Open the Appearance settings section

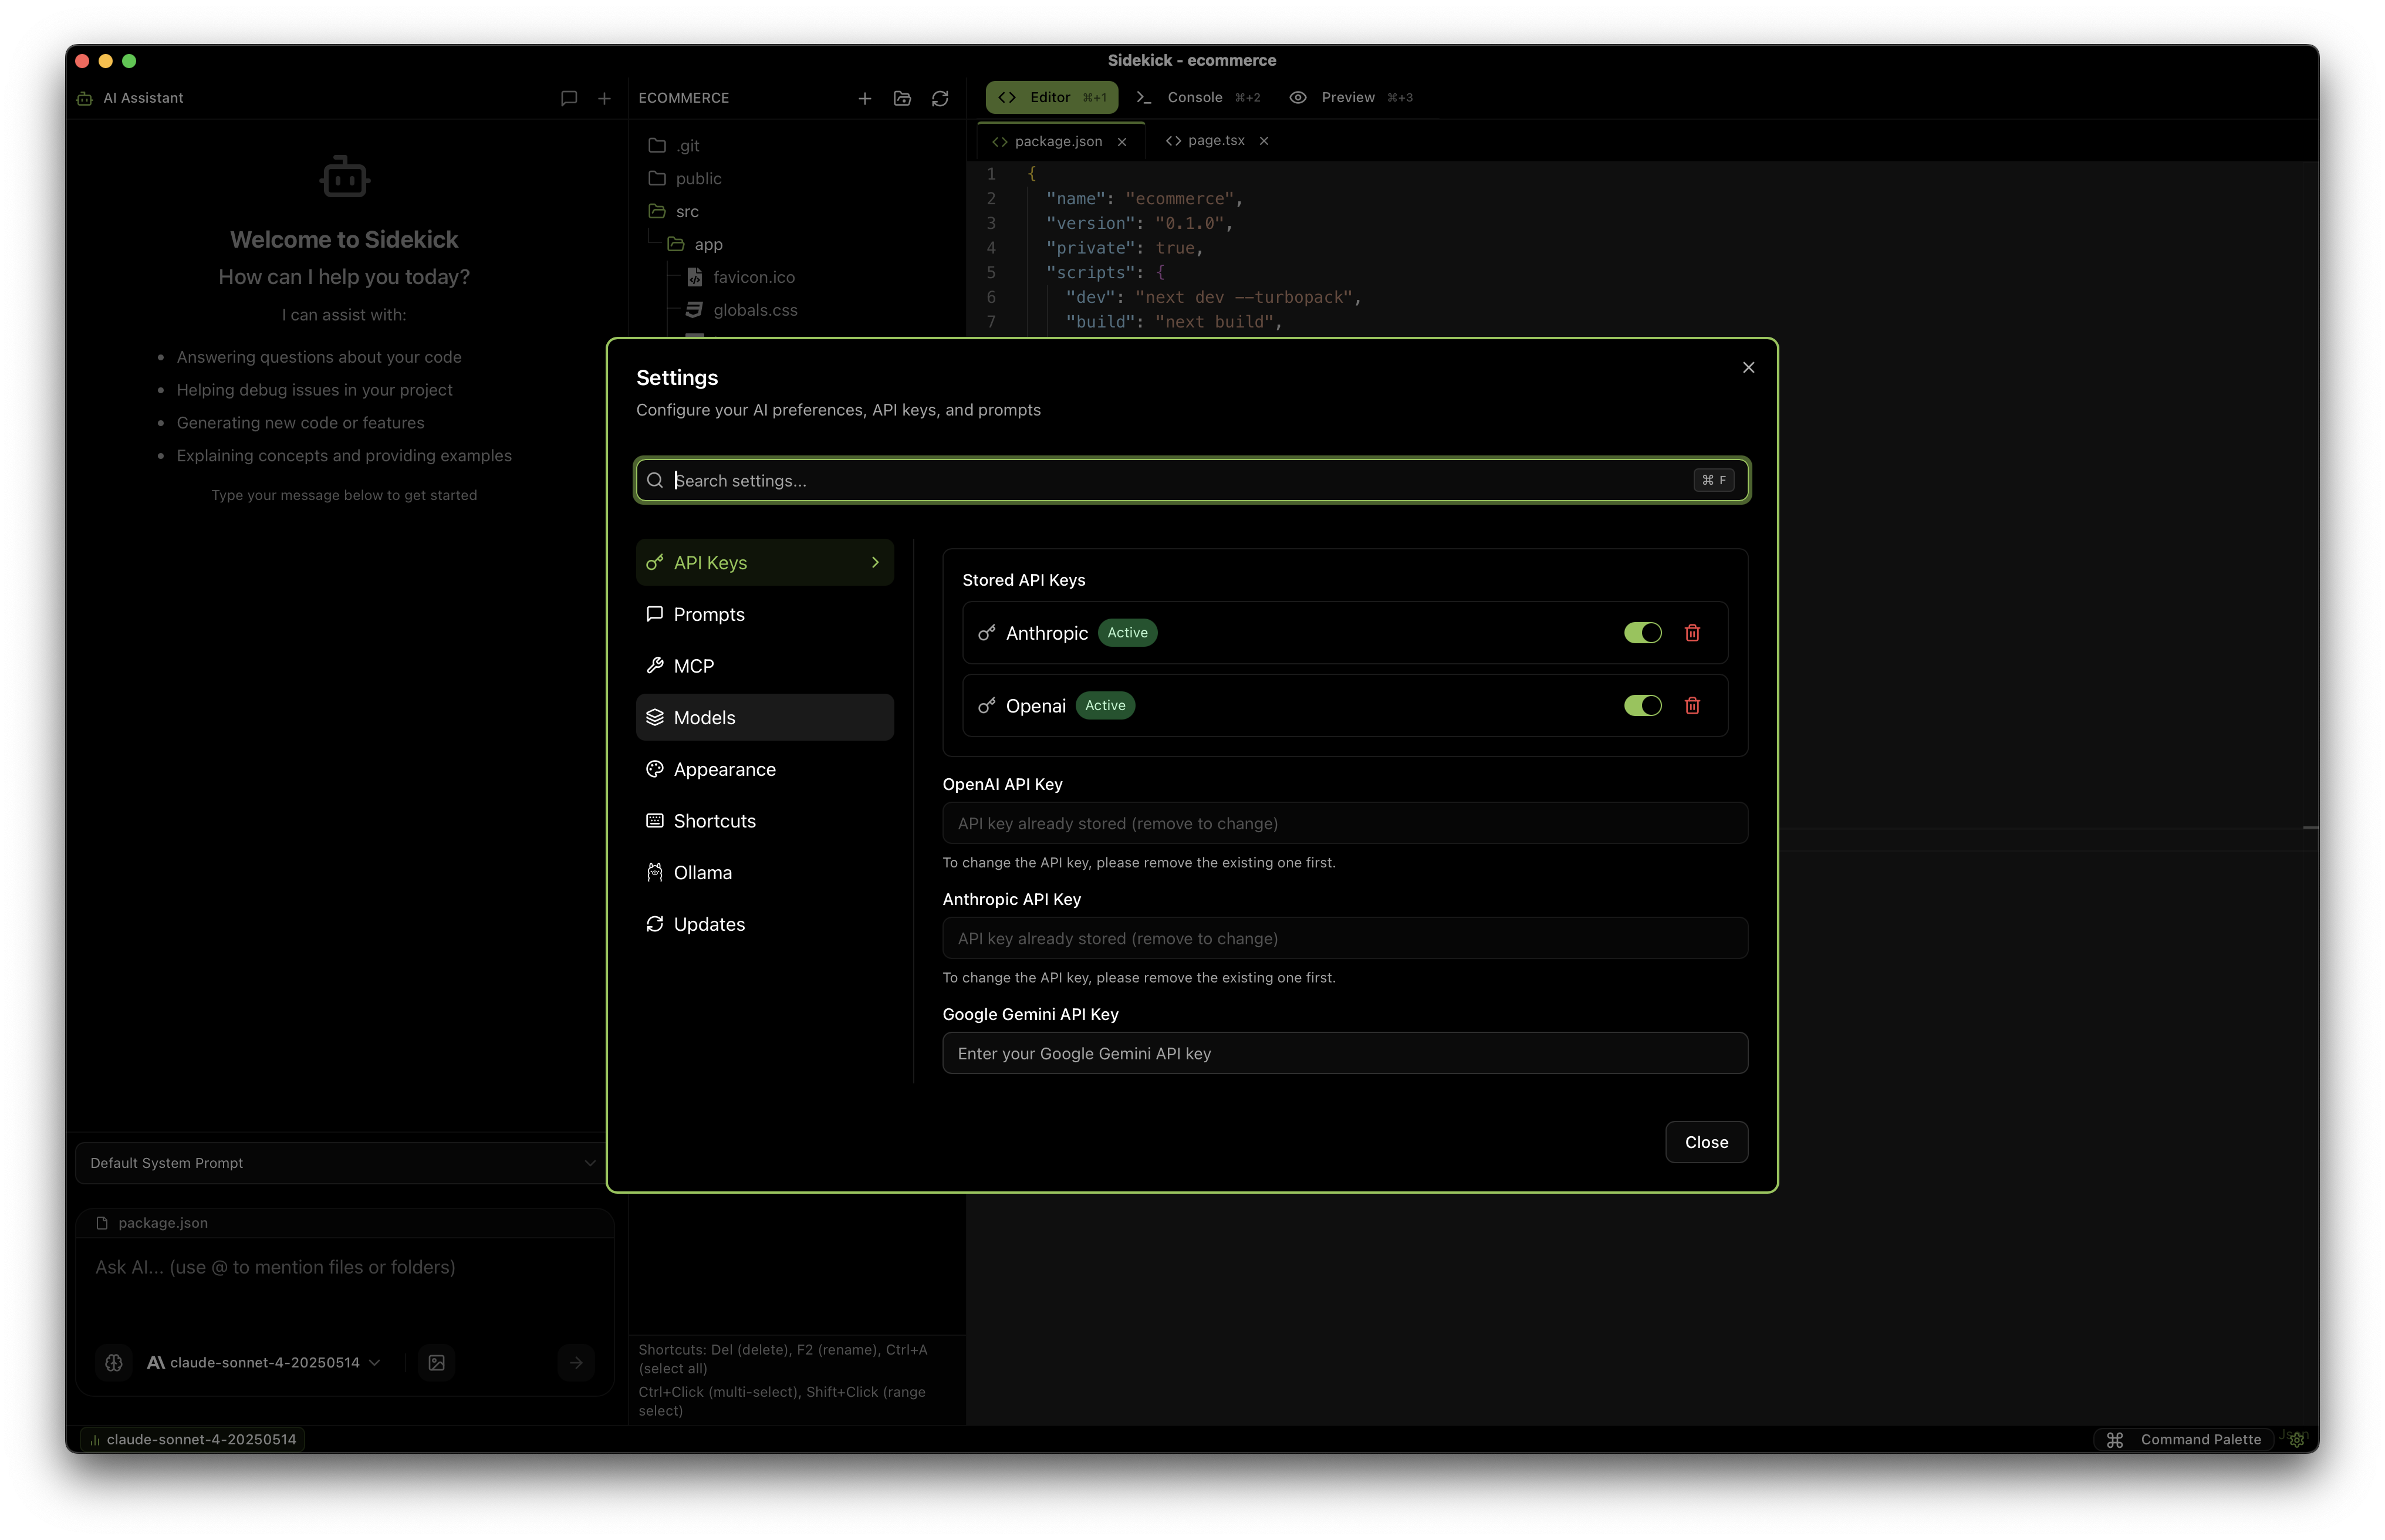click(x=724, y=769)
